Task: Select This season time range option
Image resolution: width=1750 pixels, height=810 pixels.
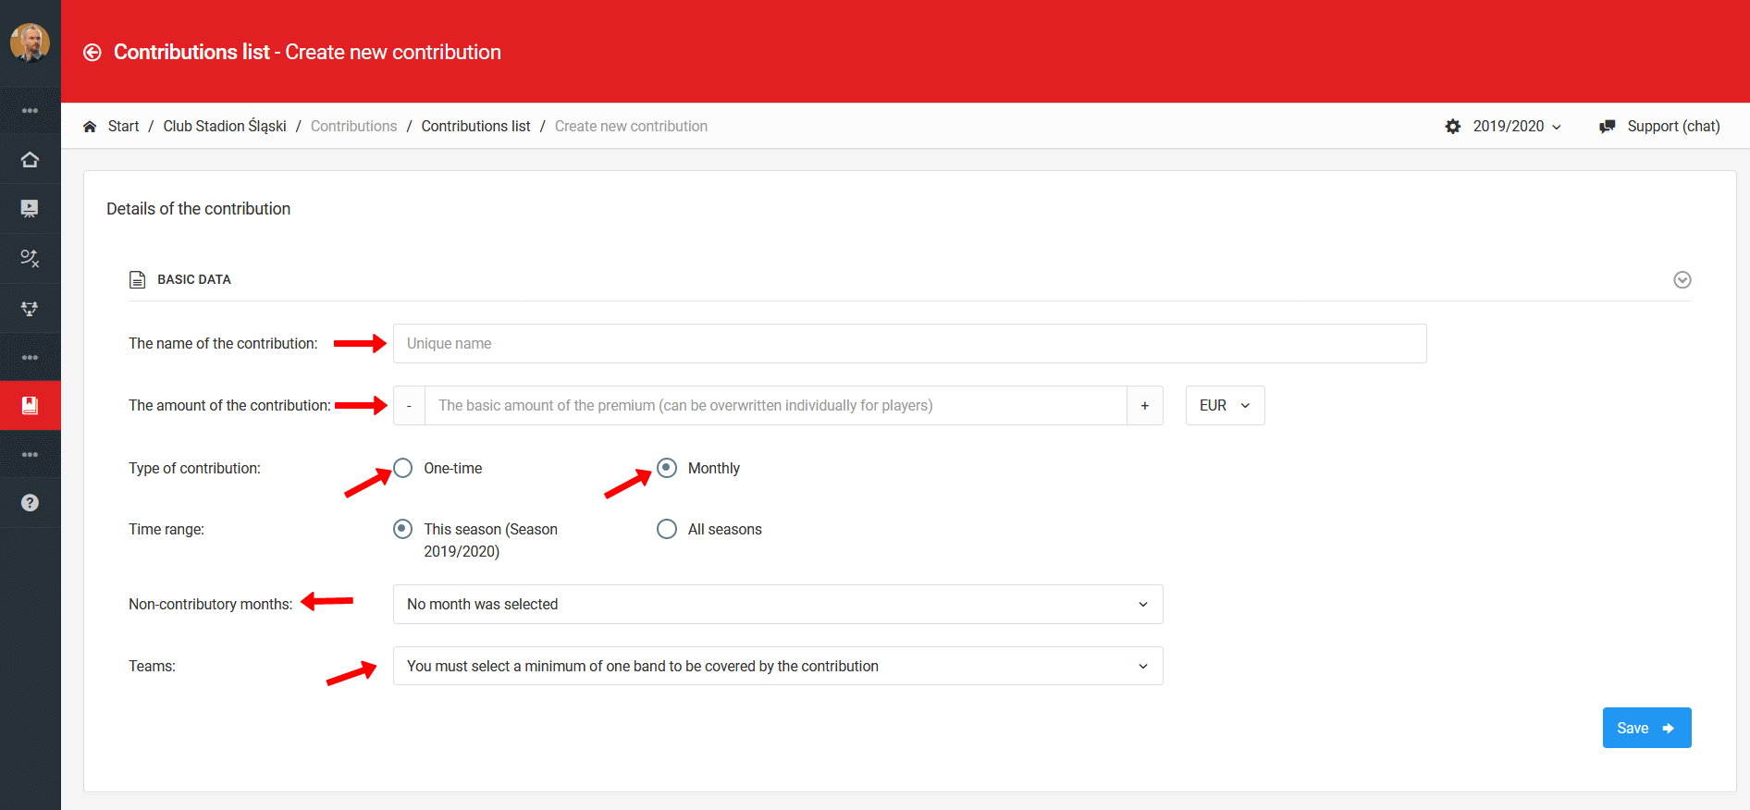Action: coord(403,529)
